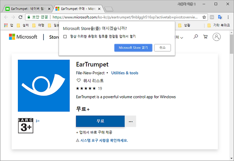Open the Google Translate extension icon
This screenshot has height=161, width=234.
click(220, 17)
